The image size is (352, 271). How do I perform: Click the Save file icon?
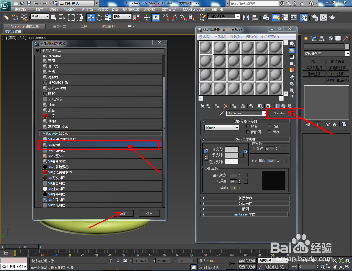coord(29,3)
